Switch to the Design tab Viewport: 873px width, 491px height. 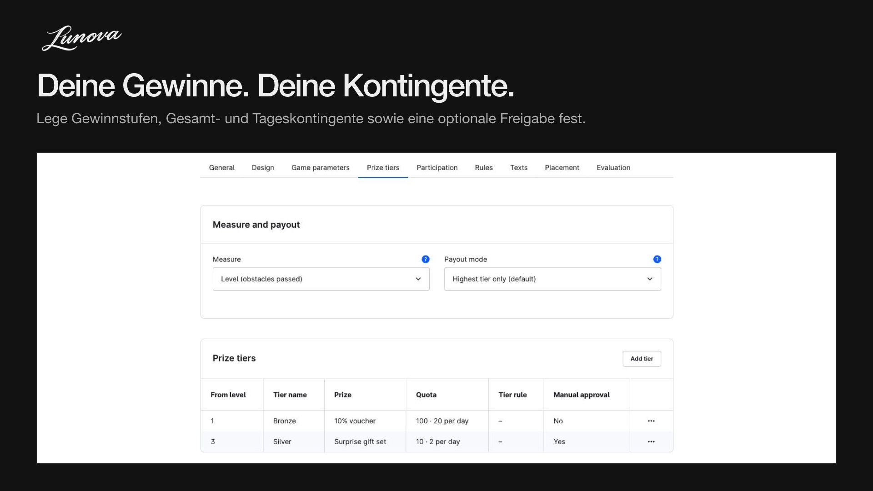(x=263, y=168)
